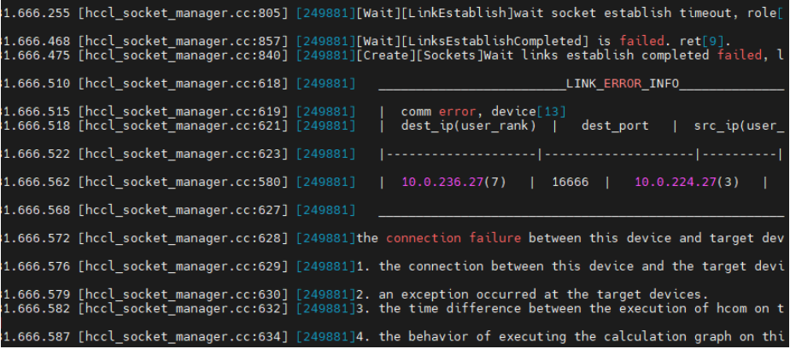Click the 'comm error, device[13]' line
Viewport: 790px width, 349px height.
pos(483,111)
